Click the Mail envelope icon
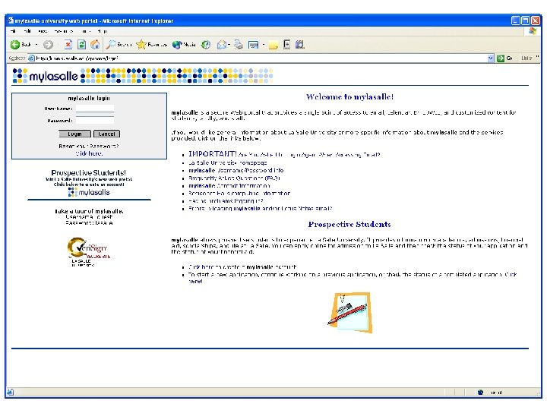547x410 pixels. 222,45
